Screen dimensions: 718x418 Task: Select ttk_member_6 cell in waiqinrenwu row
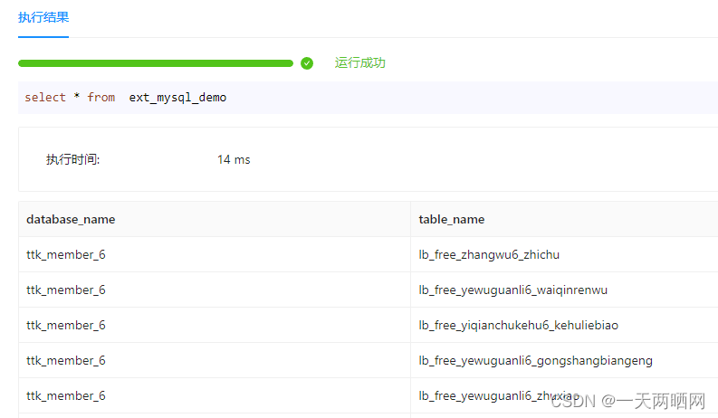click(215, 290)
